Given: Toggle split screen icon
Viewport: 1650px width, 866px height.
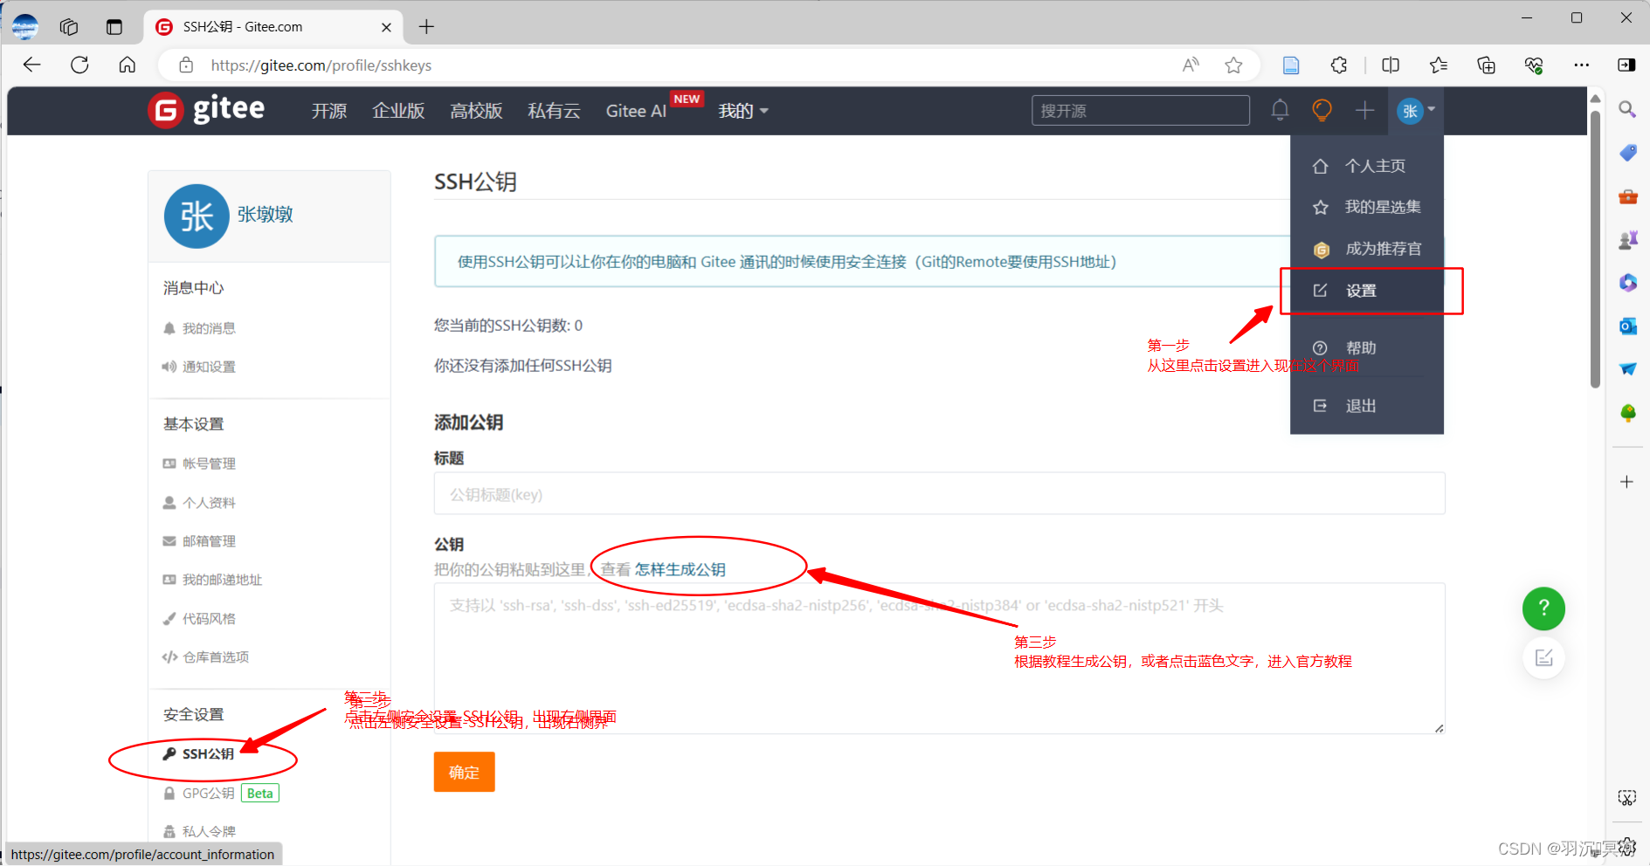Looking at the screenshot, I should coord(1391,65).
